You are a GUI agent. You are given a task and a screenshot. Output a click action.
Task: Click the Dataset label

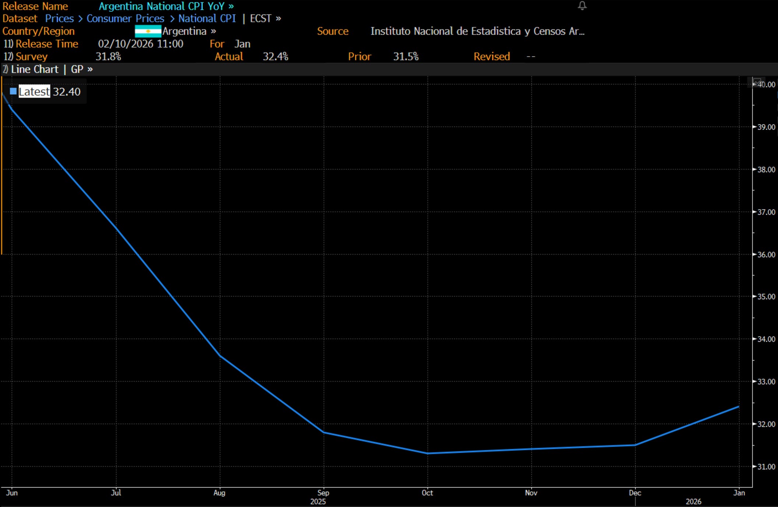coord(20,18)
